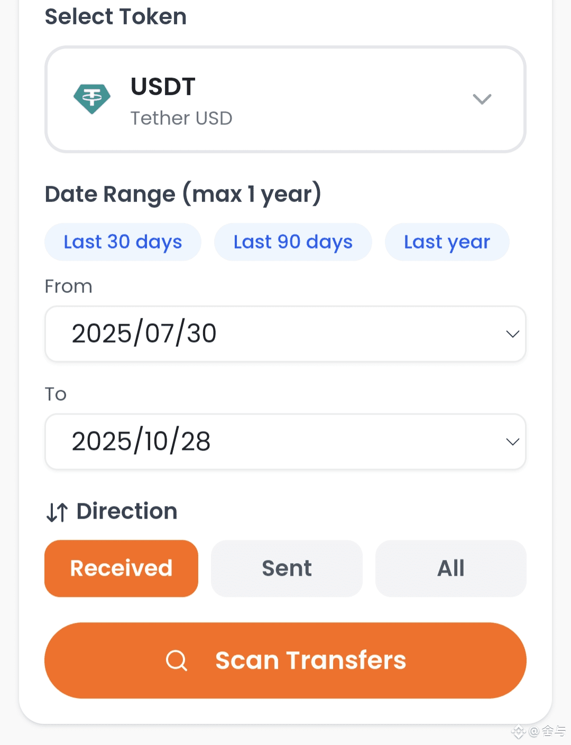571x745 pixels.
Task: Click the green Tether logo icon
Action: coord(92,99)
